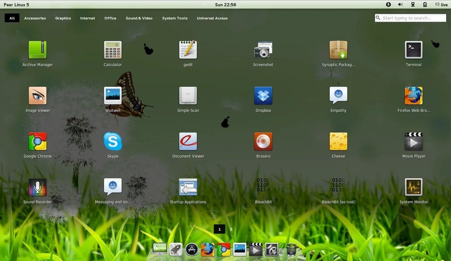The image size is (451, 261).
Task: Show Office category apps
Action: 110,18
